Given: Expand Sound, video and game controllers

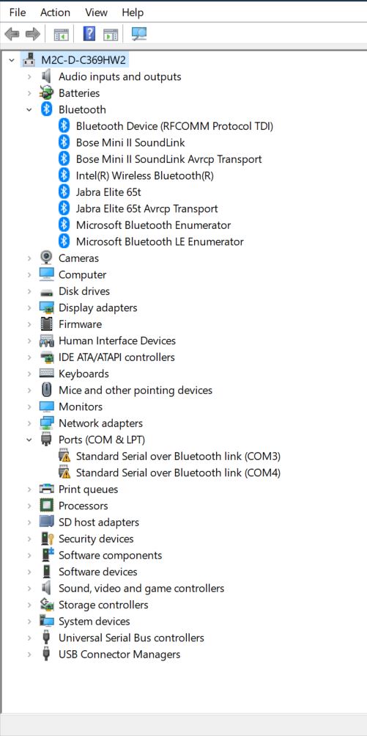Looking at the screenshot, I should 29,589.
